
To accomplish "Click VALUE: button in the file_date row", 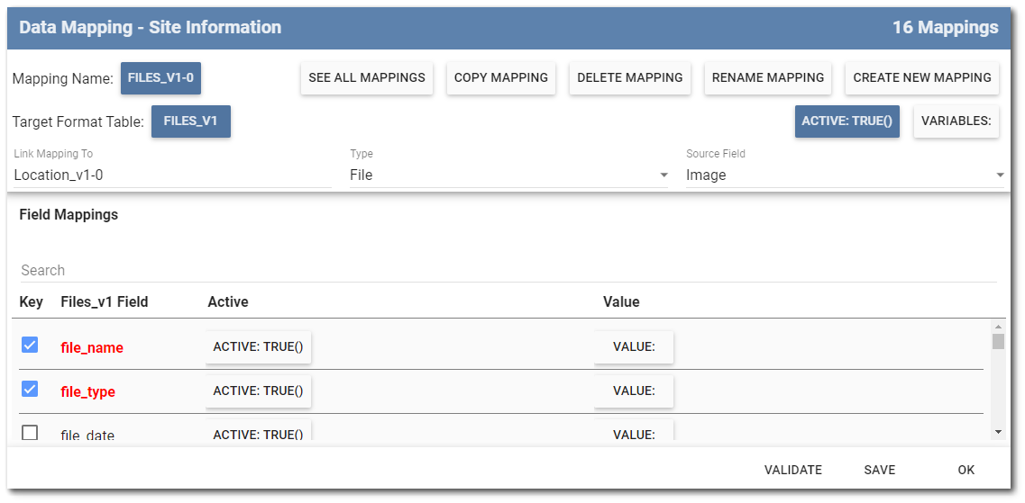I will coord(634,432).
